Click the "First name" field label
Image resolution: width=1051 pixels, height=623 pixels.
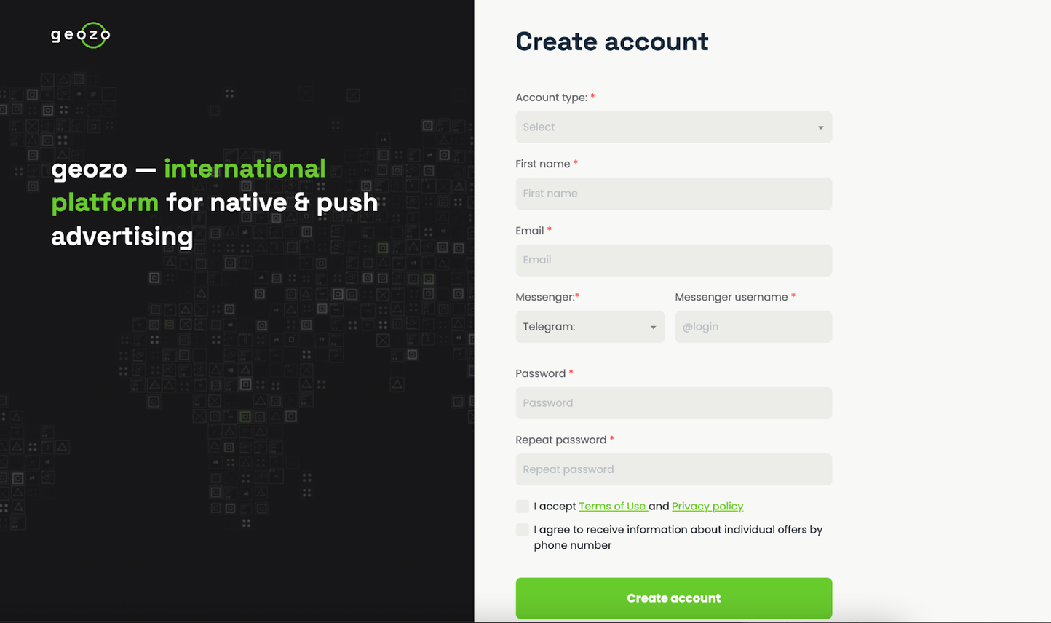click(x=542, y=164)
